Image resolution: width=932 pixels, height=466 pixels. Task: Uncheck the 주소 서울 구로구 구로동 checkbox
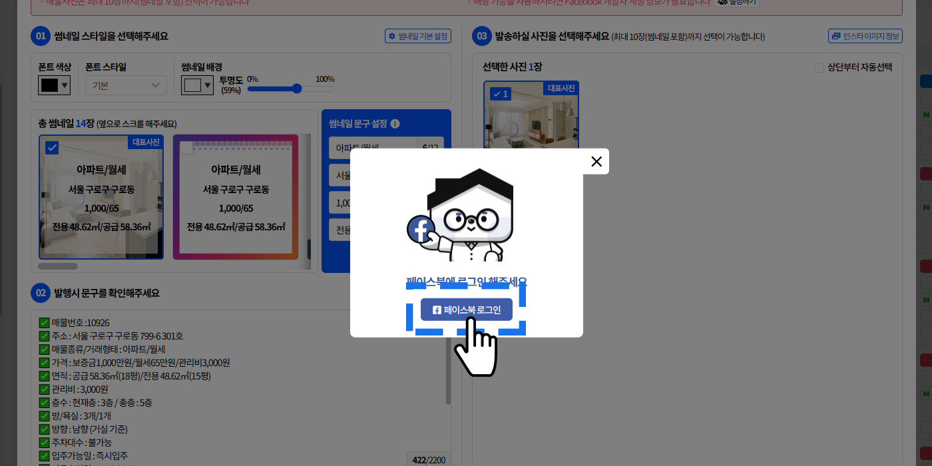(45, 336)
